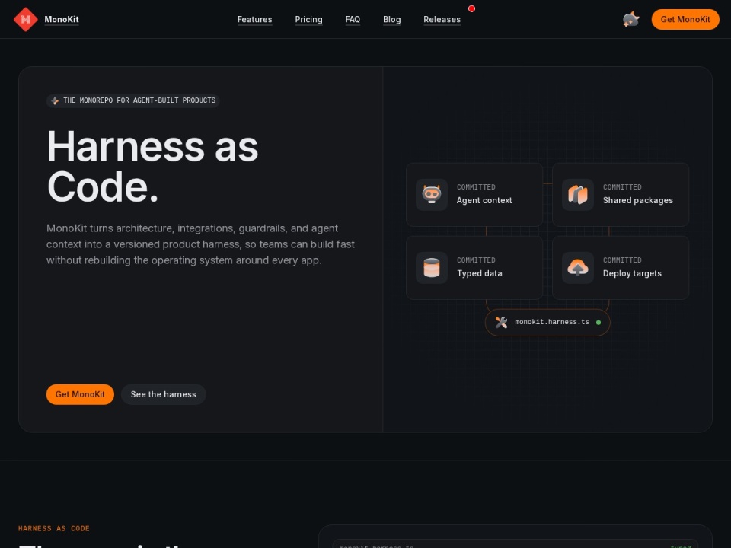Click the HARNESS AS CODE section label
Viewport: 731px width, 548px height.
[x=53, y=528]
